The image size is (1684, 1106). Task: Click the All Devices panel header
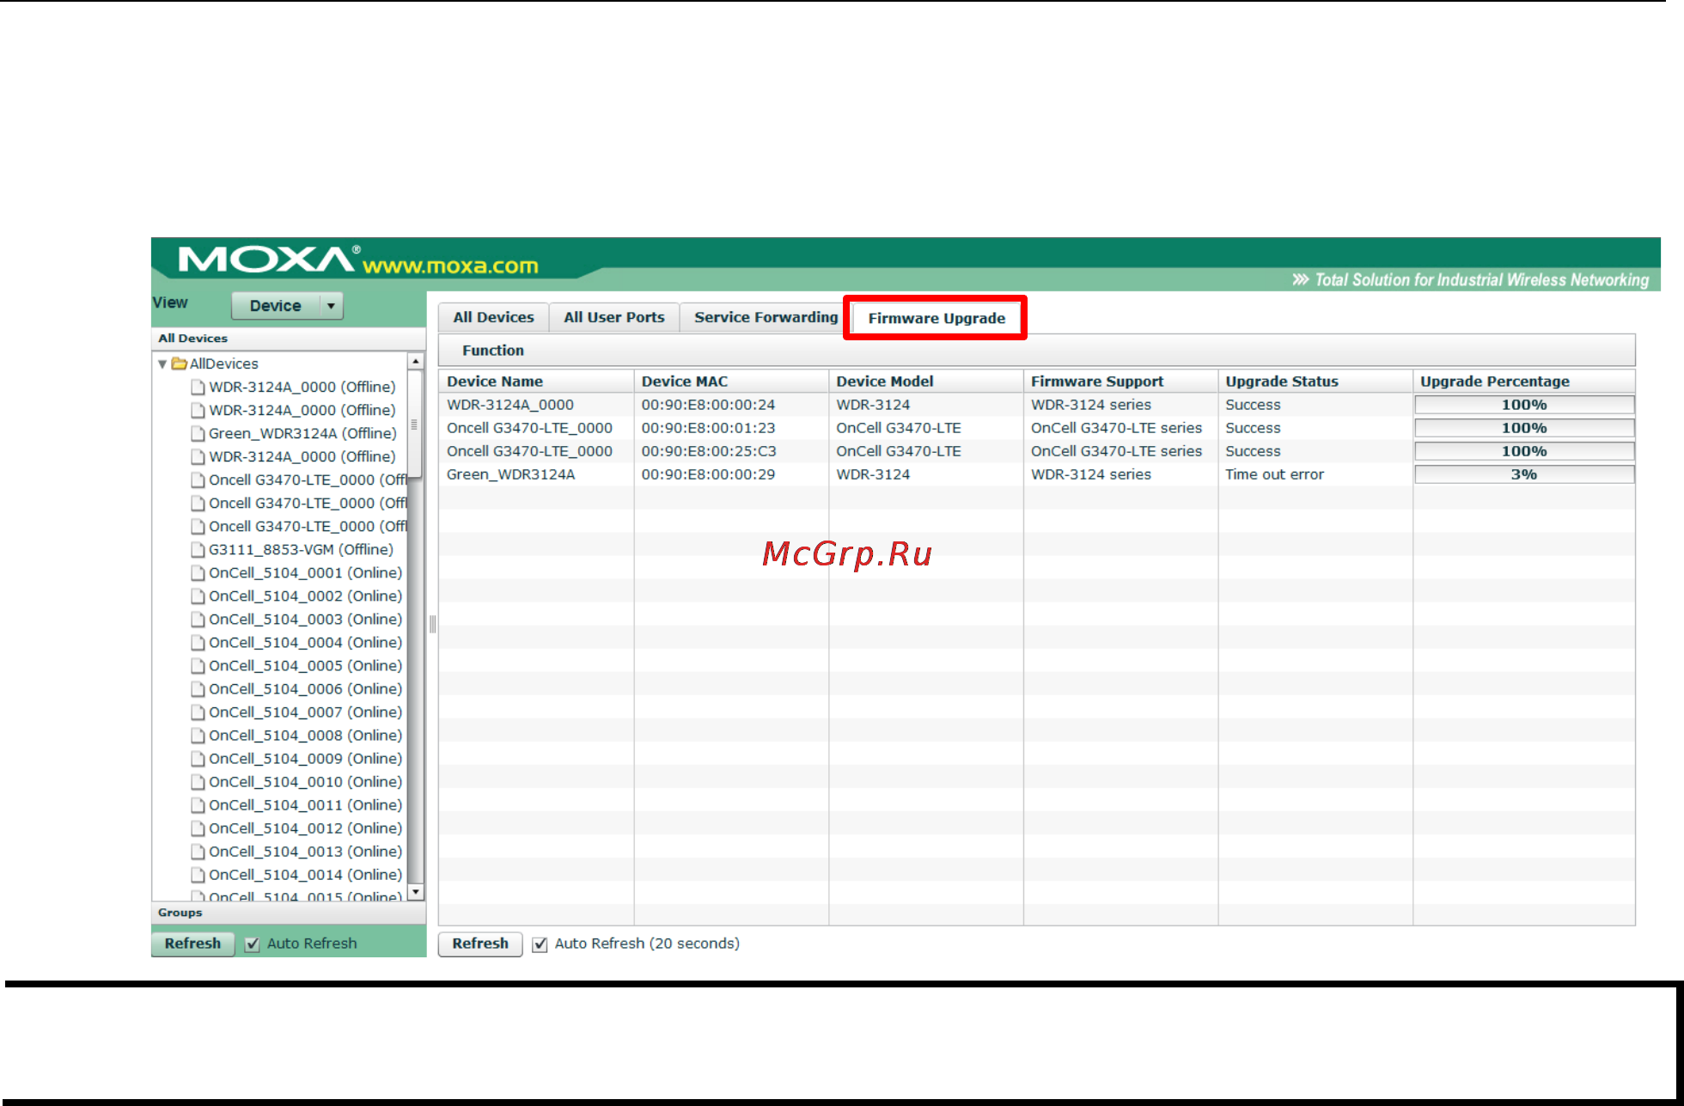(289, 339)
